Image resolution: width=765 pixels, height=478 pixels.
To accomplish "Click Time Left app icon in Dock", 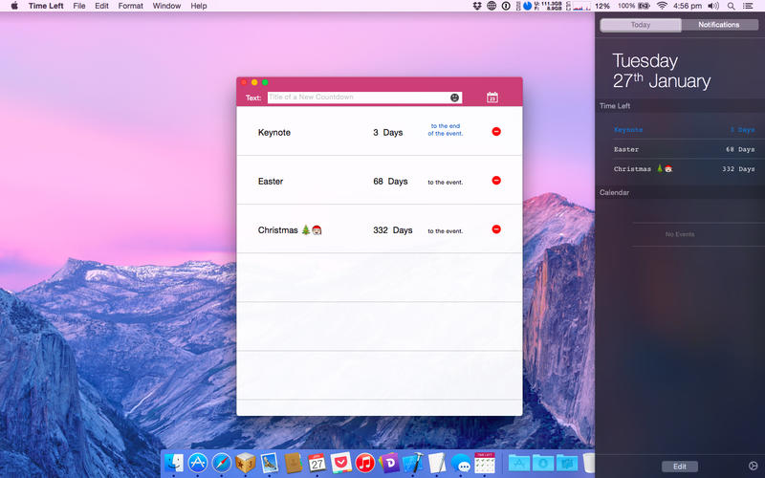I will [x=485, y=463].
